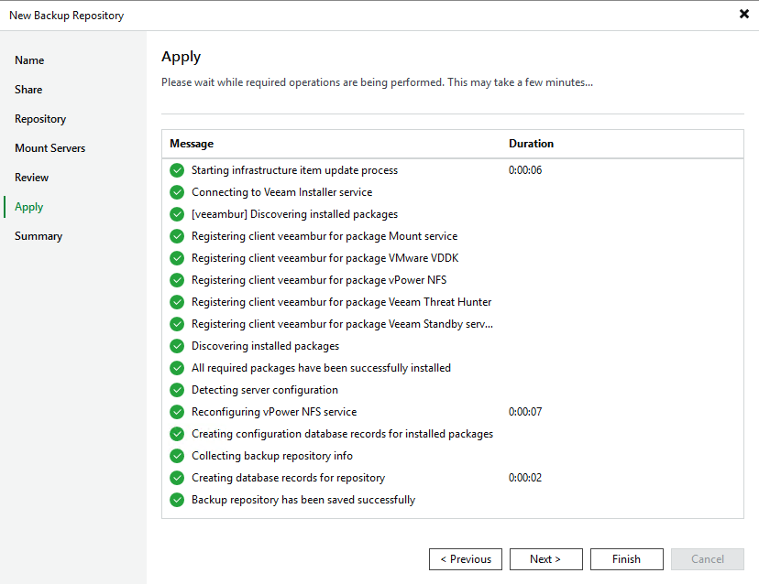Click the Duration column header
This screenshot has height=584, width=759.
pyautogui.click(x=531, y=144)
